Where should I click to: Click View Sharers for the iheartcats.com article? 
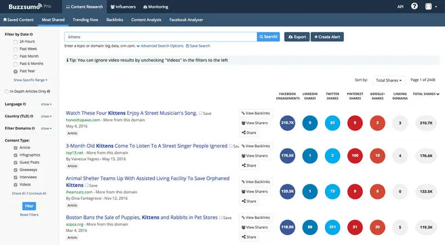(255, 192)
